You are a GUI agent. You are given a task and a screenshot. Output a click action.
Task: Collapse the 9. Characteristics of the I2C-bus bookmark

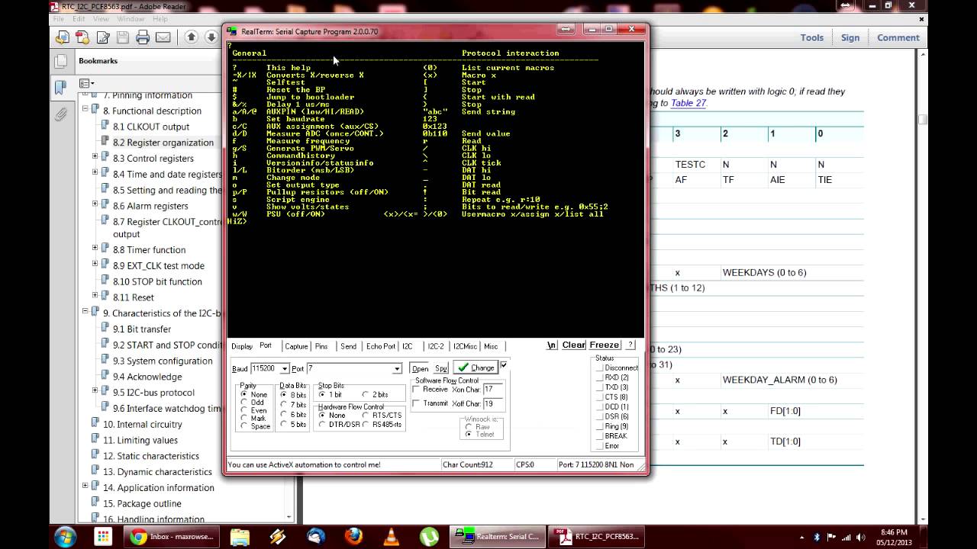[x=85, y=311]
